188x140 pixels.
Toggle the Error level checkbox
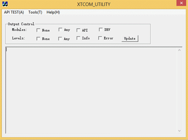[100, 38]
